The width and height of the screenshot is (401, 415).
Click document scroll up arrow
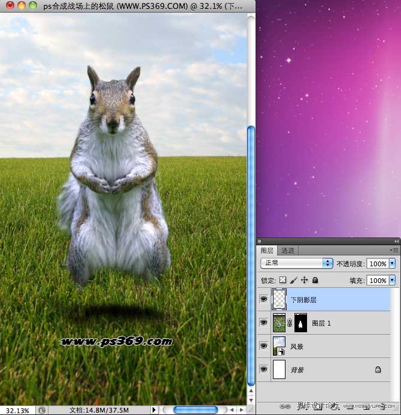[251, 390]
